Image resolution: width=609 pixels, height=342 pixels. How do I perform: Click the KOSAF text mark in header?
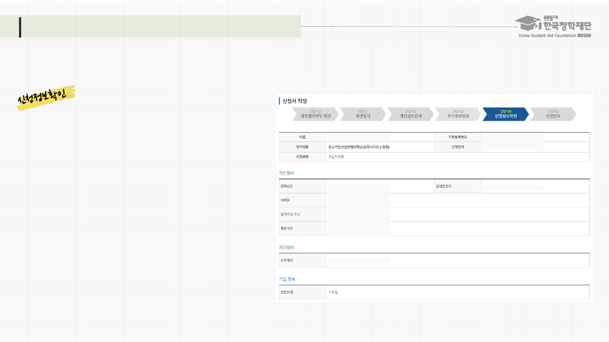coord(584,35)
